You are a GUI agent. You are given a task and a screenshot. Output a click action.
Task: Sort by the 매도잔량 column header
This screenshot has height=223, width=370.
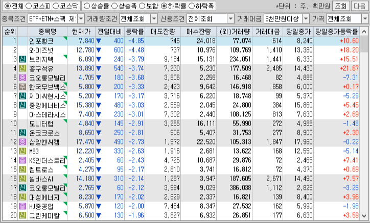coord(163,31)
